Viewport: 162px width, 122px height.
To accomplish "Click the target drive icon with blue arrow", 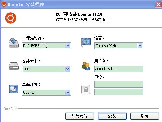I will (14, 43).
